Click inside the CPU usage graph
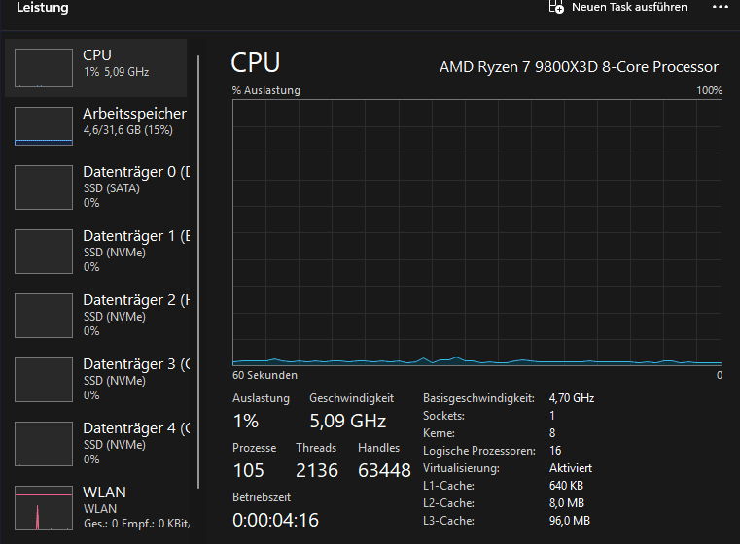740x544 pixels. pyautogui.click(x=477, y=232)
